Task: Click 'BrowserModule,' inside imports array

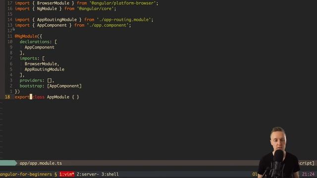Action: (x=42, y=64)
